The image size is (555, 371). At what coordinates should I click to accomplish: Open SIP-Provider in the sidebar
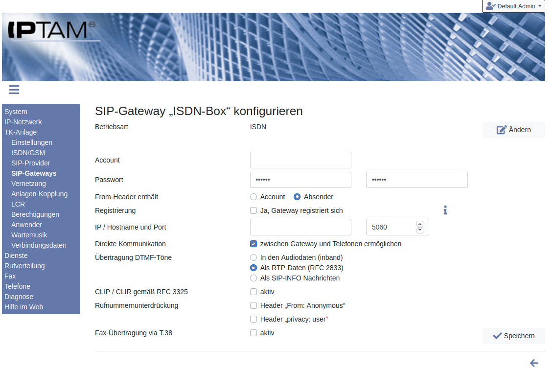click(x=30, y=163)
